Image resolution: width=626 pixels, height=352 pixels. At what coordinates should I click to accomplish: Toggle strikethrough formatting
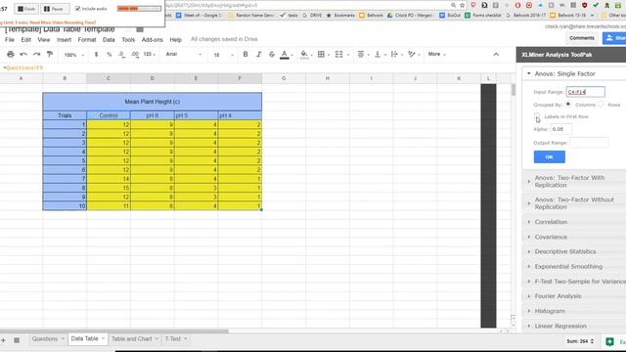[x=272, y=55]
